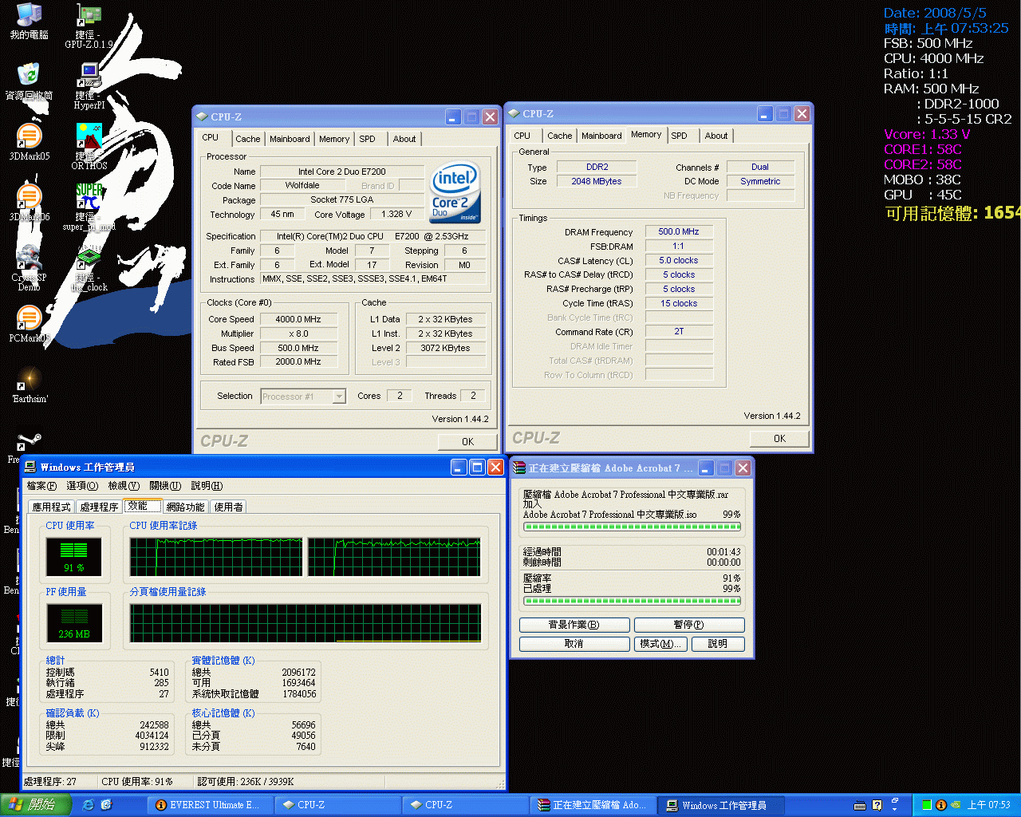
Task: Click the Channels # Dual value
Action: pyautogui.click(x=760, y=167)
